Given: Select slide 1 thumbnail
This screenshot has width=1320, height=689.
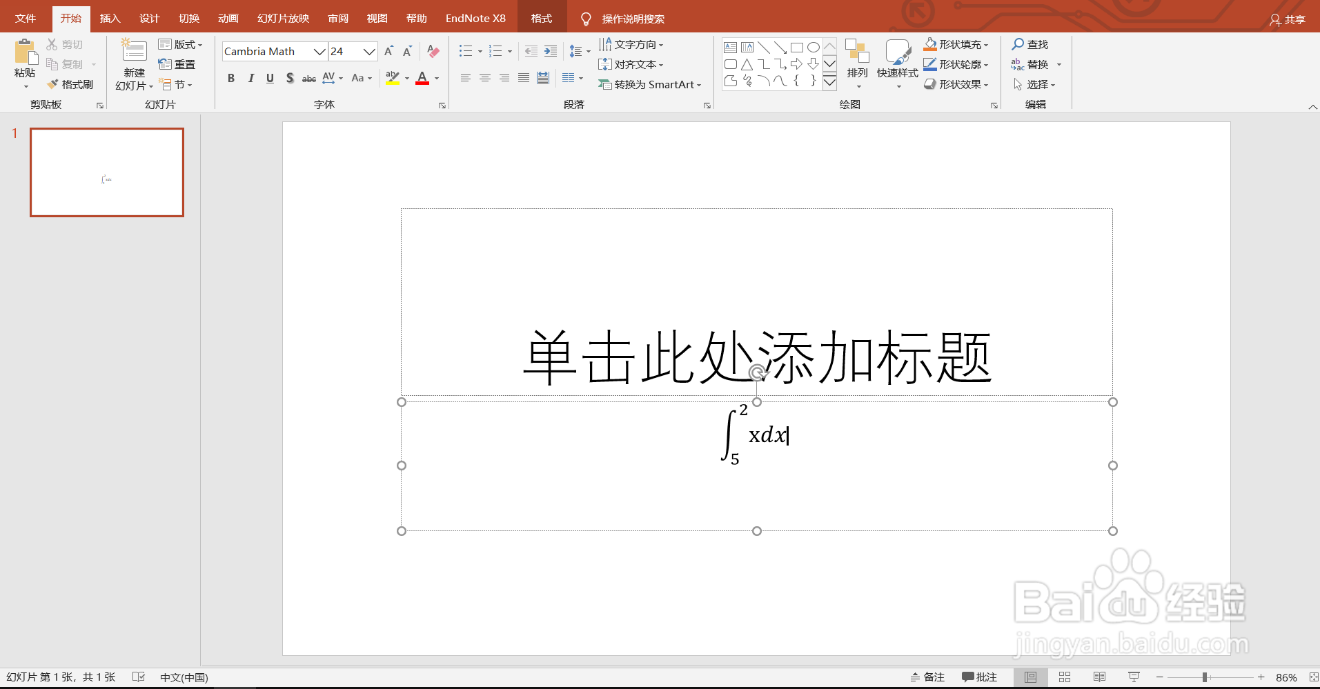Looking at the screenshot, I should (107, 172).
